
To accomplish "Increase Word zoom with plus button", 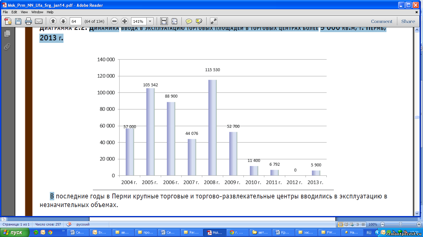I will tap(419, 224).
